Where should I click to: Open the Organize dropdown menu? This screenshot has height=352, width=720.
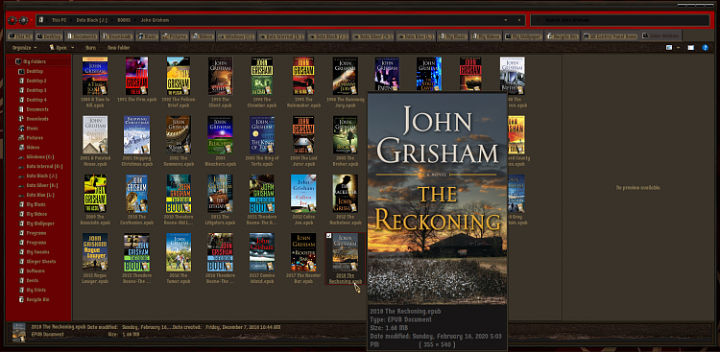click(24, 48)
